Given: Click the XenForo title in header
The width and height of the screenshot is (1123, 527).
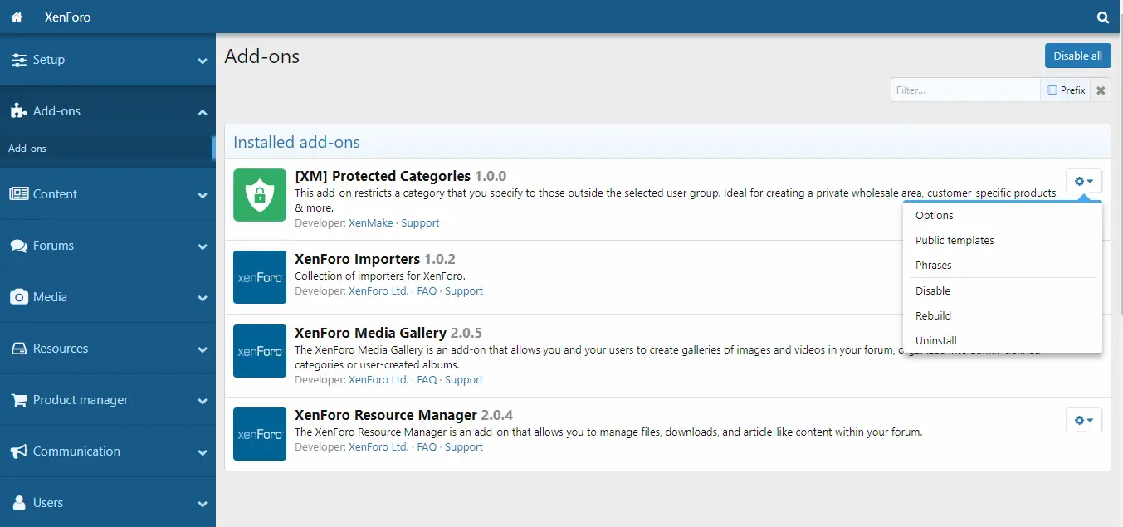Looking at the screenshot, I should coord(68,17).
